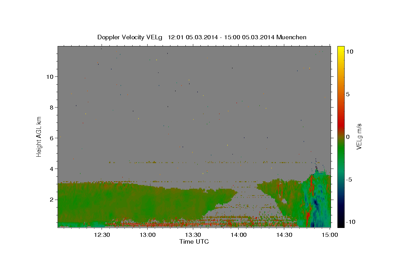Click the height tick label 10
The width and height of the screenshot is (409, 273).
tap(51, 77)
